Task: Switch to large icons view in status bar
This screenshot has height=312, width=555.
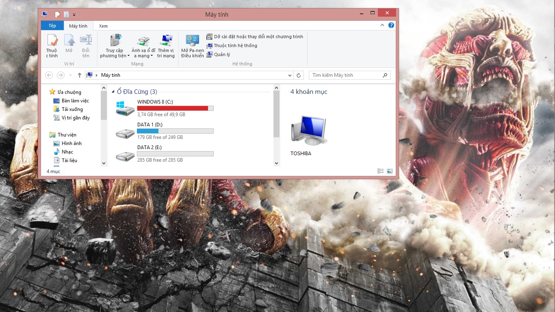Action: [390, 171]
